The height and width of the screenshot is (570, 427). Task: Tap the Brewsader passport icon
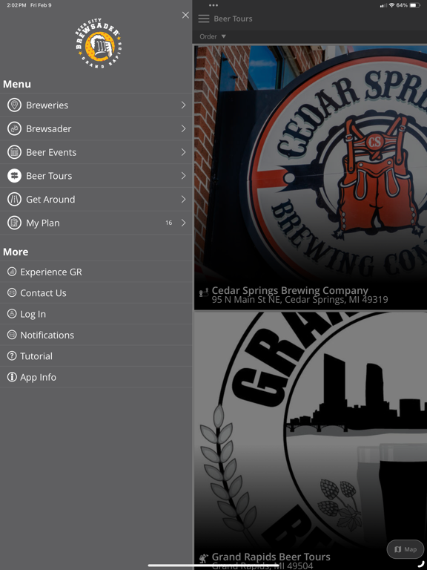(15, 128)
